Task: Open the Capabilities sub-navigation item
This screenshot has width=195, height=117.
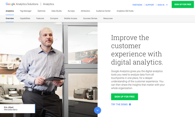Action: pyautogui.click(x=25, y=18)
